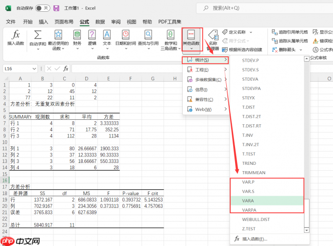Click Trace Dependents (追踪从属单元格)
Screen dimensions: 333x246
click(289, 41)
